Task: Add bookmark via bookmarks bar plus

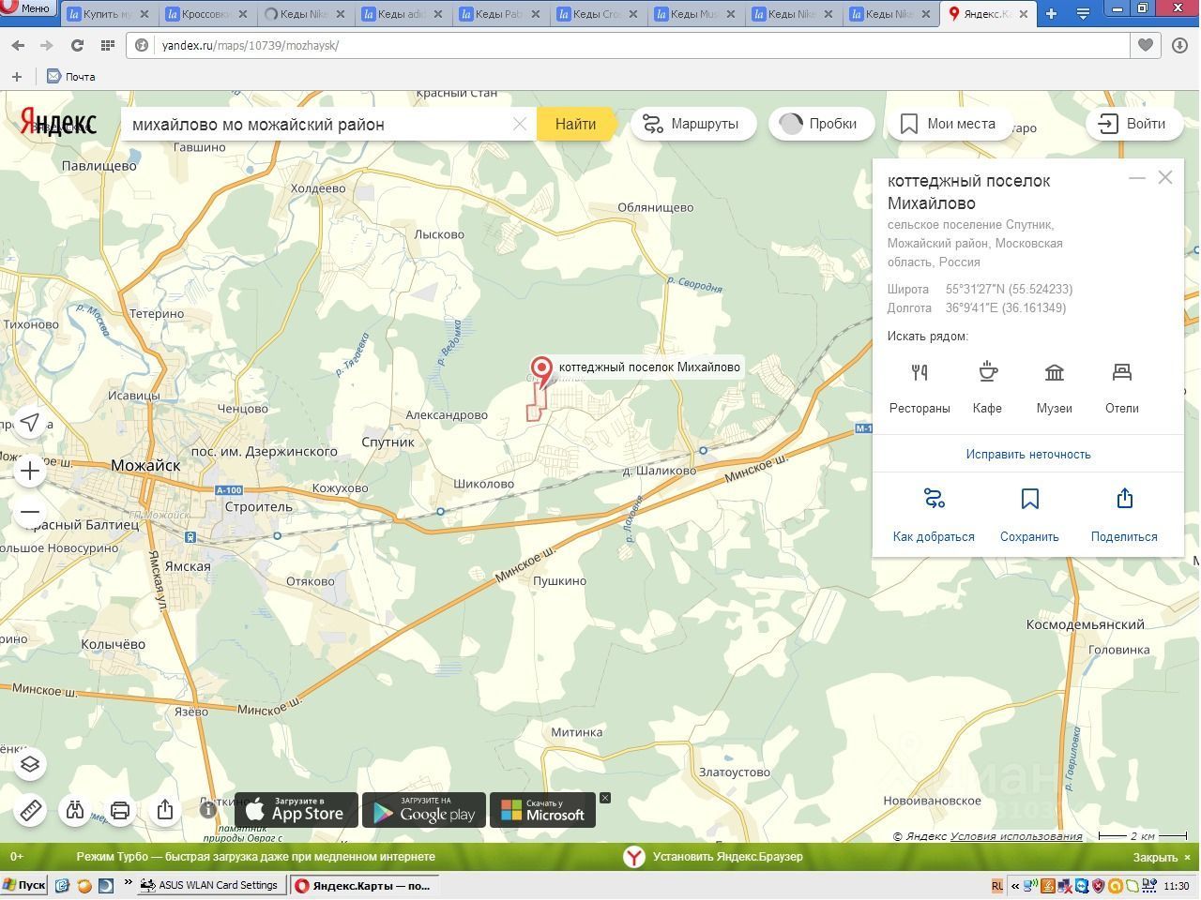Action: click(x=16, y=77)
